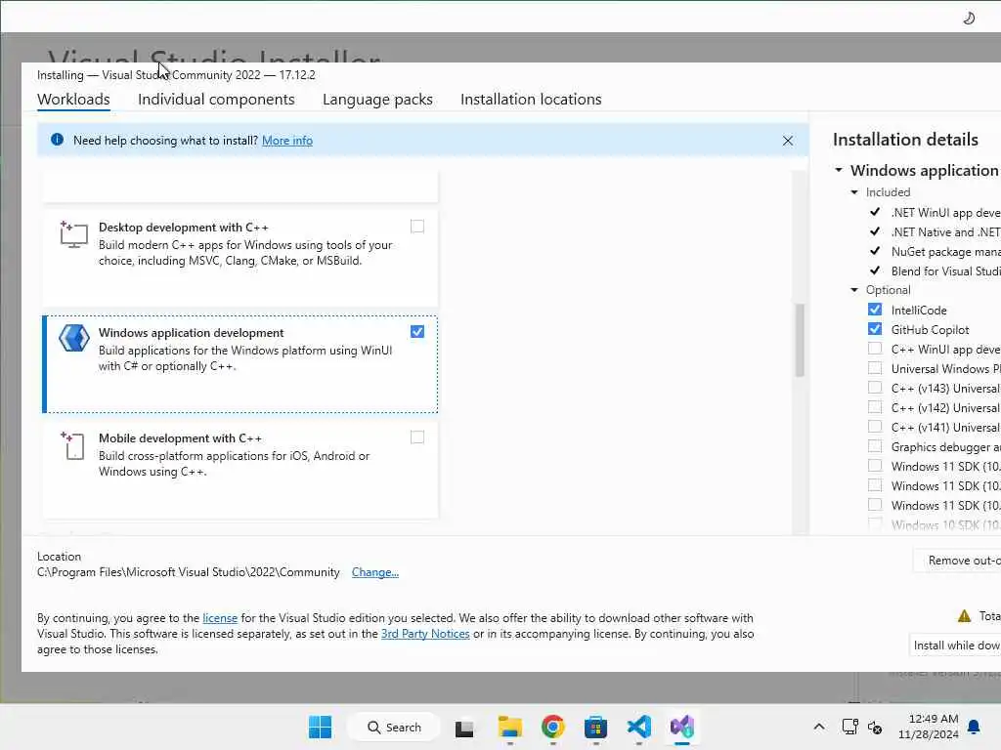This screenshot has height=750, width=1001.
Task: Check the C++ (v143) Universal option
Action: (875, 388)
